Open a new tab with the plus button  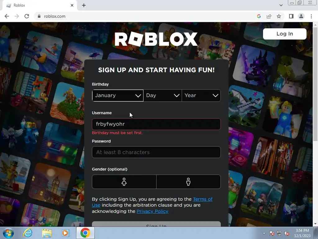84,5
